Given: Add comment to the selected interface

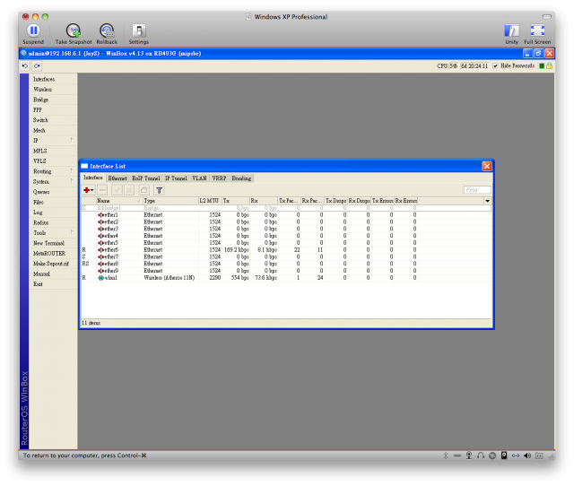Looking at the screenshot, I should (143, 190).
